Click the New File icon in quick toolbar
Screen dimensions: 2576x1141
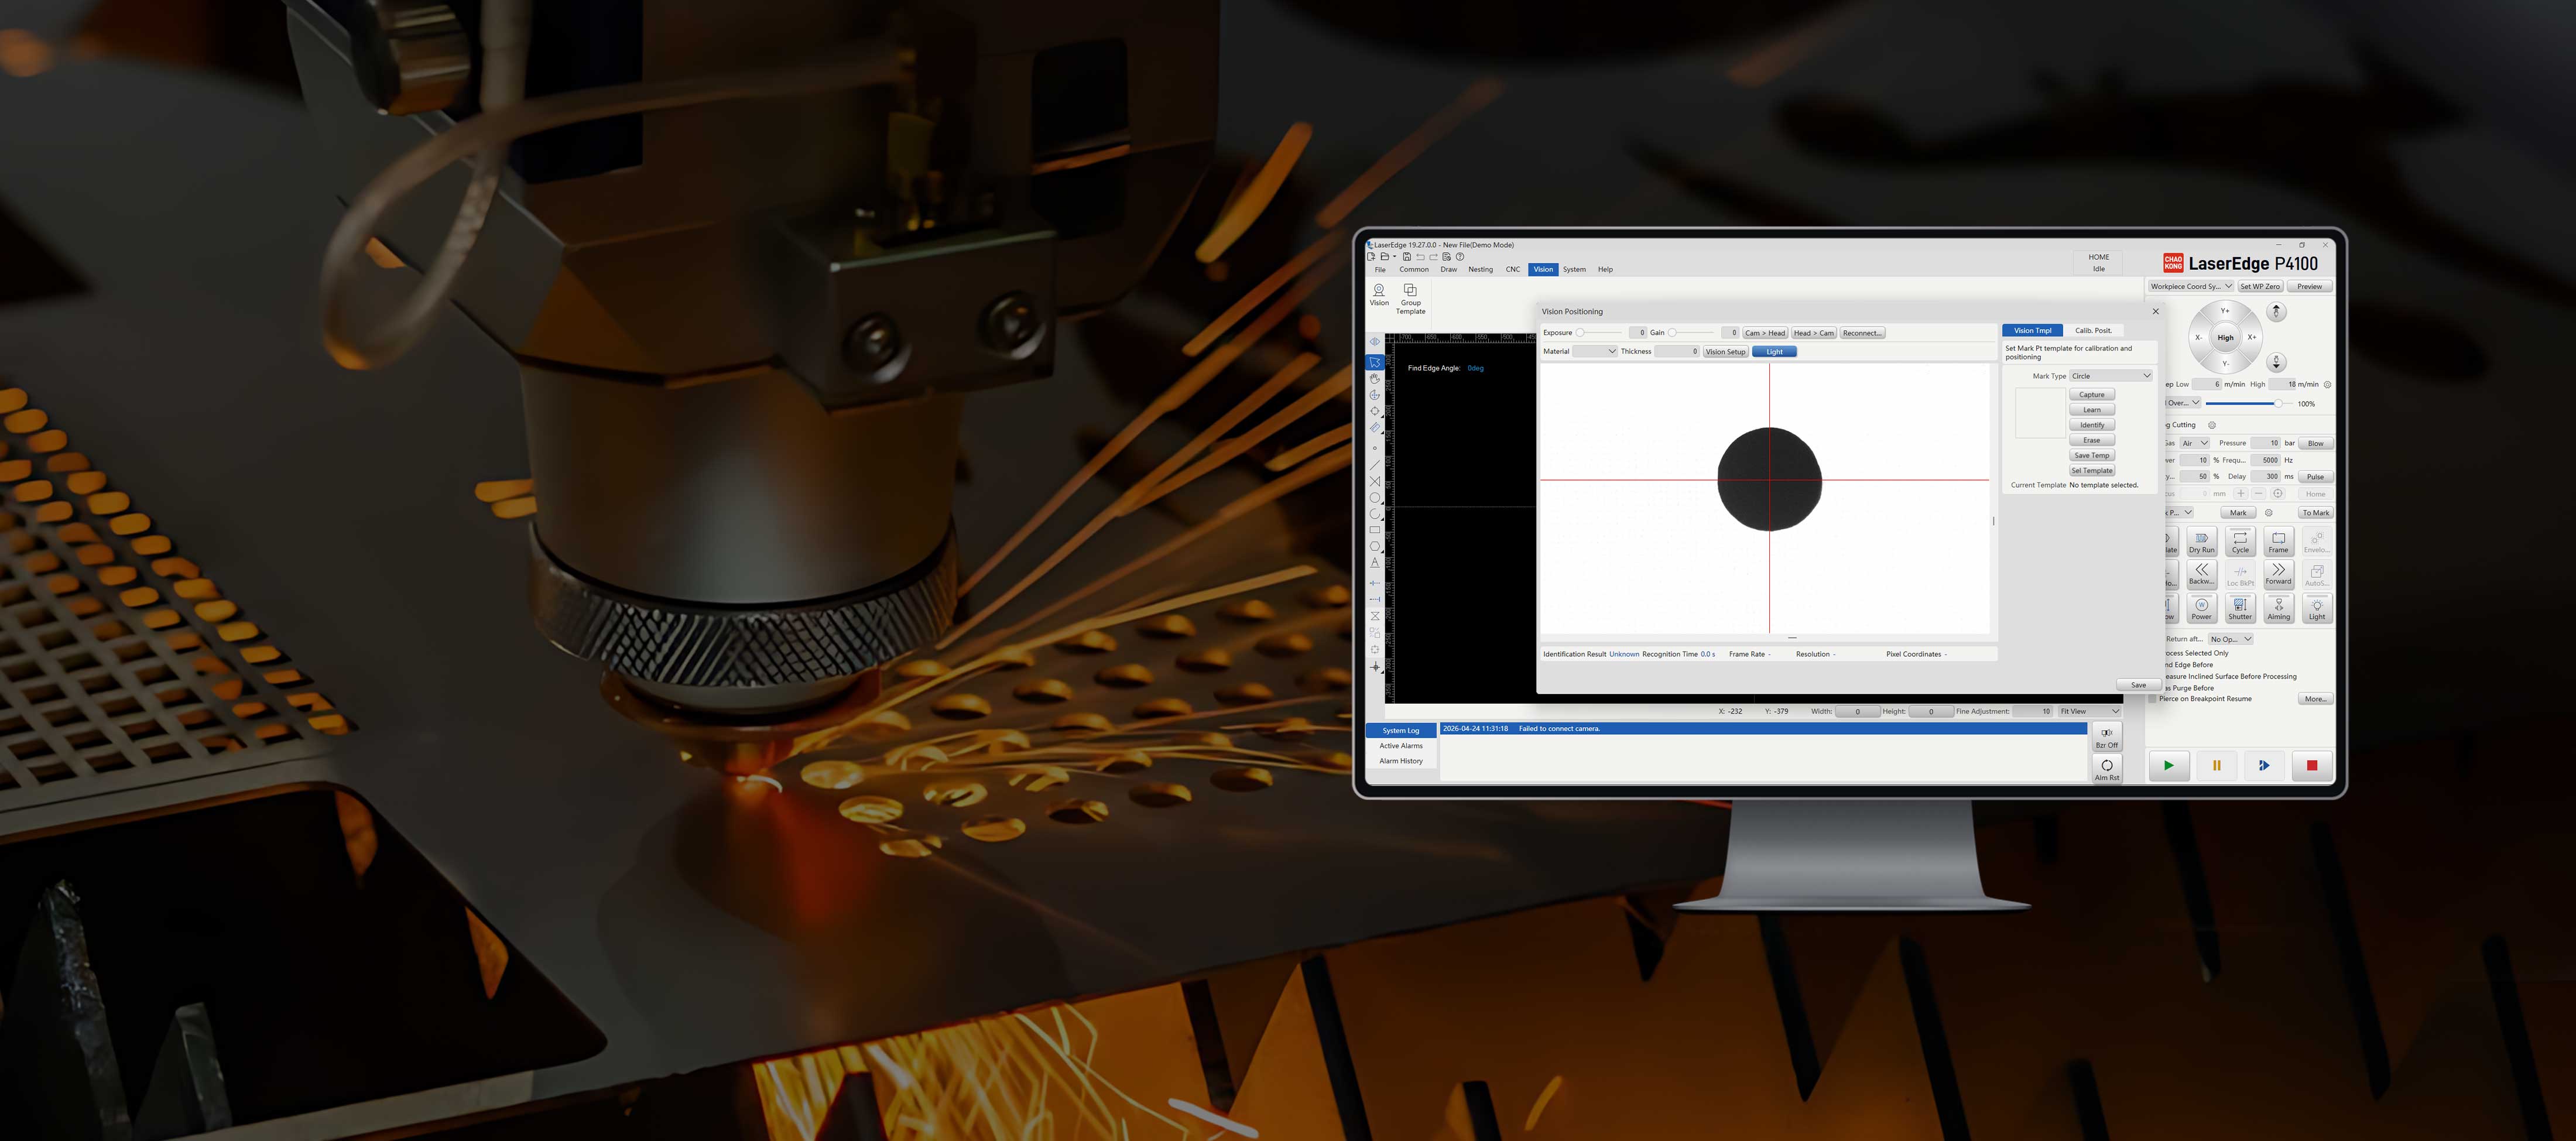[x=1371, y=257]
